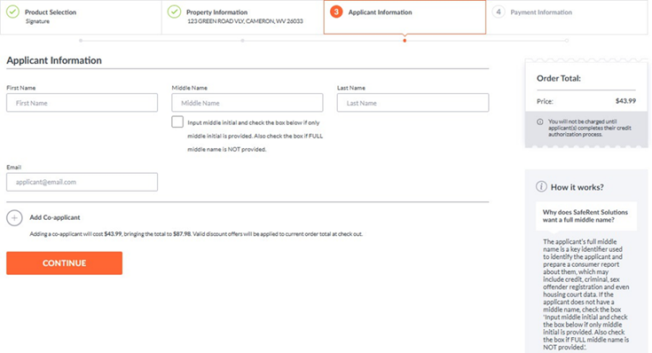This screenshot has height=353, width=652.
Task: Click the orange CONTINUE button
Action: (65, 263)
